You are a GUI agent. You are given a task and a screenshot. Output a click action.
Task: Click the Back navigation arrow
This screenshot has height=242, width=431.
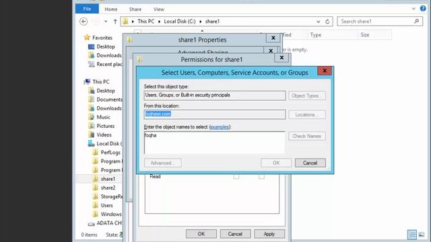[84, 22]
